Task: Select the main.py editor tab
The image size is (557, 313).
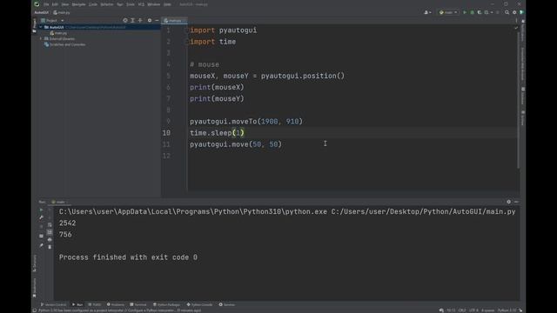Action: (x=174, y=21)
